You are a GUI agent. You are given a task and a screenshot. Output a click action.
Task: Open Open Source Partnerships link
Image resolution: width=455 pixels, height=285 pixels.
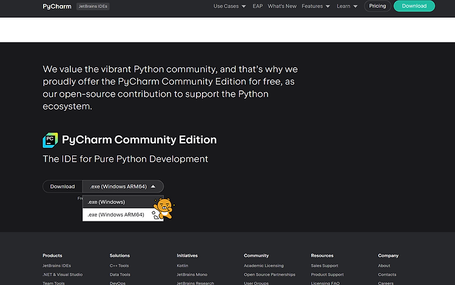pyautogui.click(x=269, y=275)
